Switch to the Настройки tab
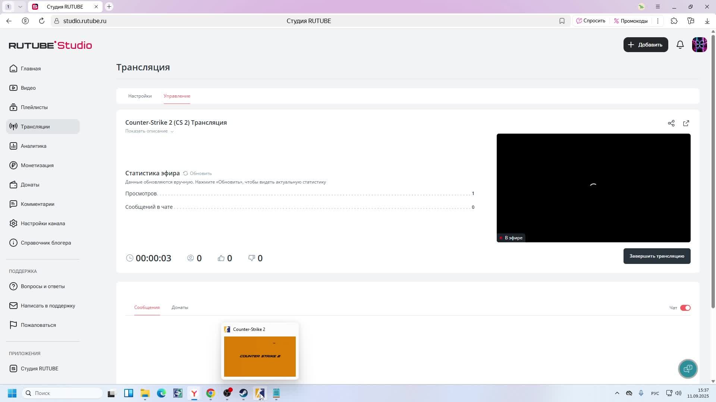This screenshot has width=716, height=402. click(140, 96)
